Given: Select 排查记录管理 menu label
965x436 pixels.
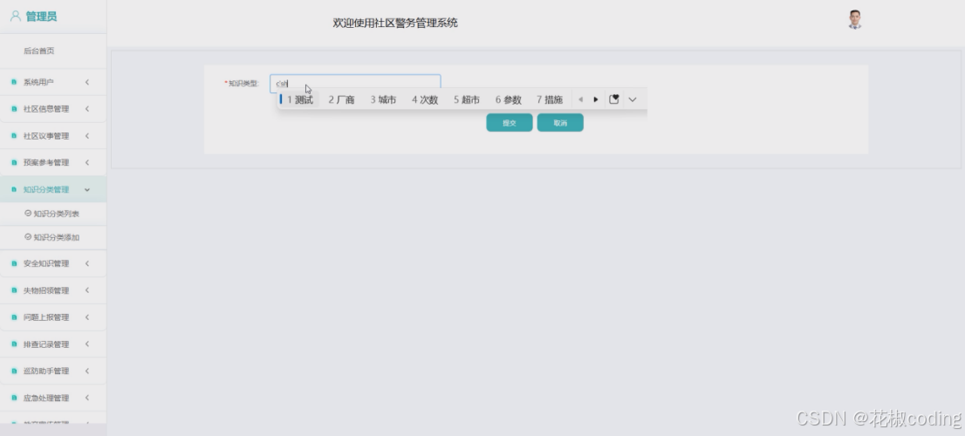Looking at the screenshot, I should click(x=46, y=344).
